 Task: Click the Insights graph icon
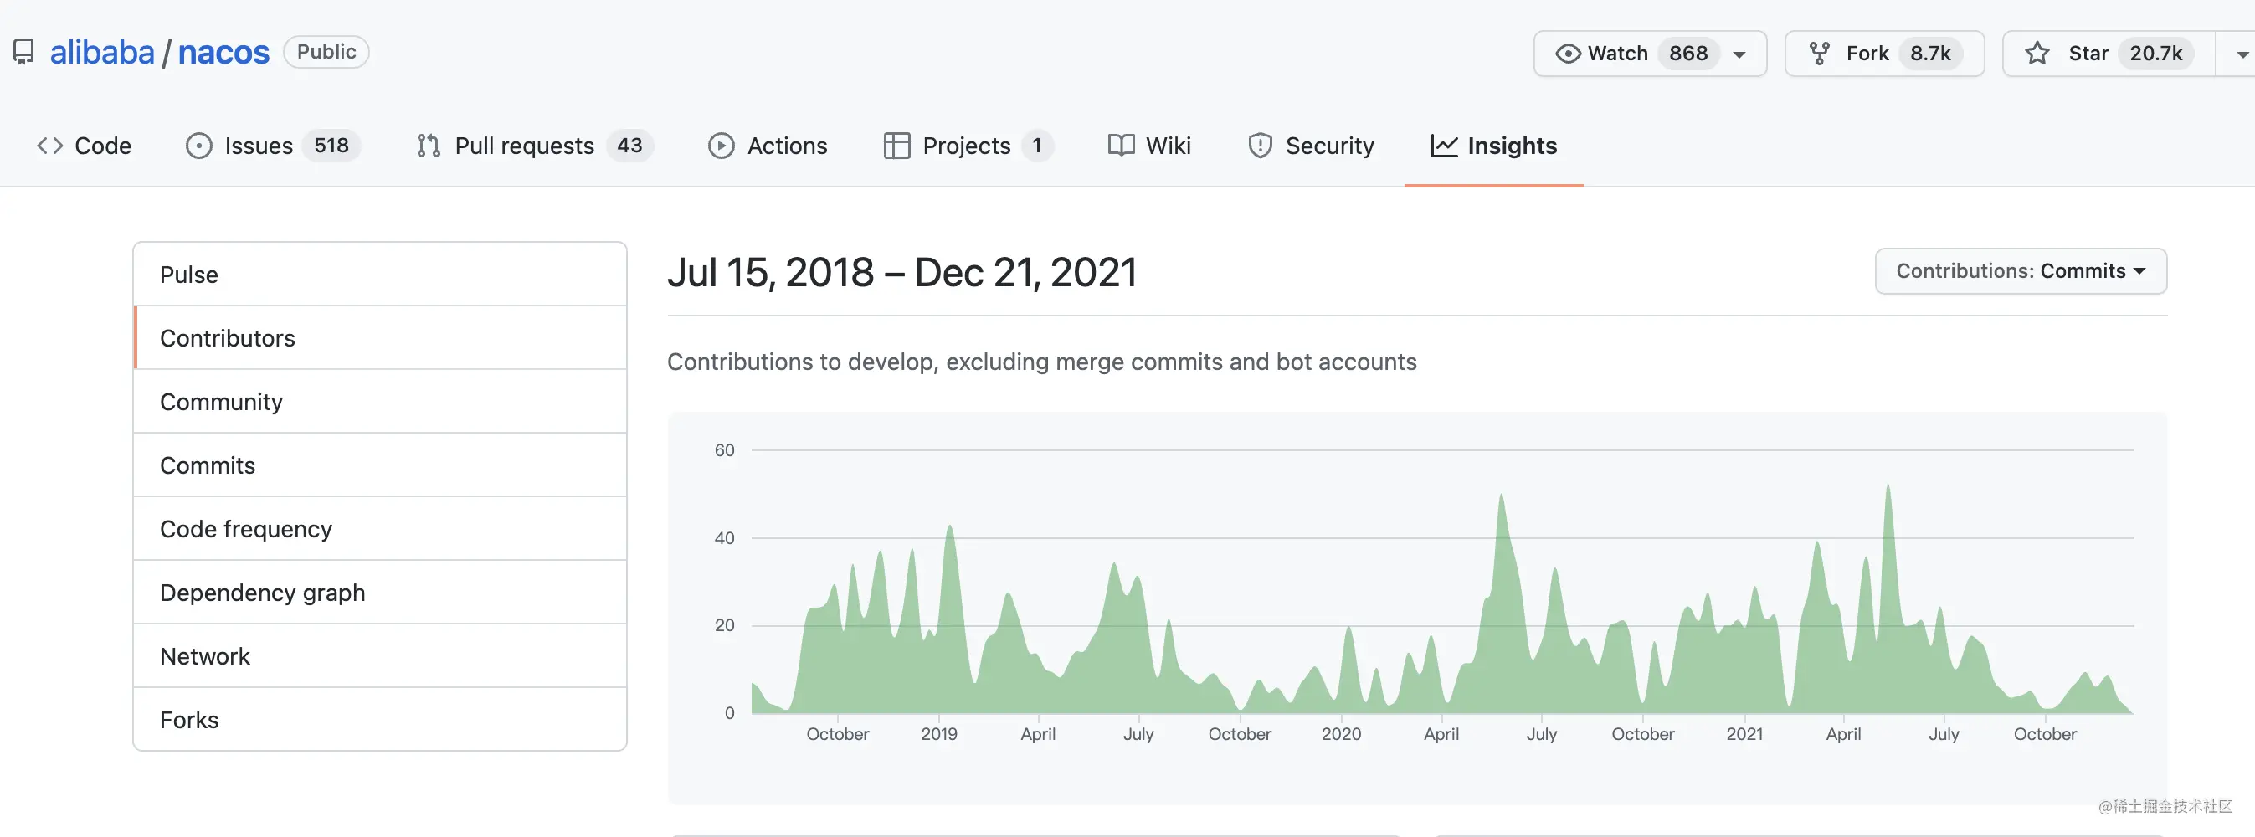[x=1444, y=146]
